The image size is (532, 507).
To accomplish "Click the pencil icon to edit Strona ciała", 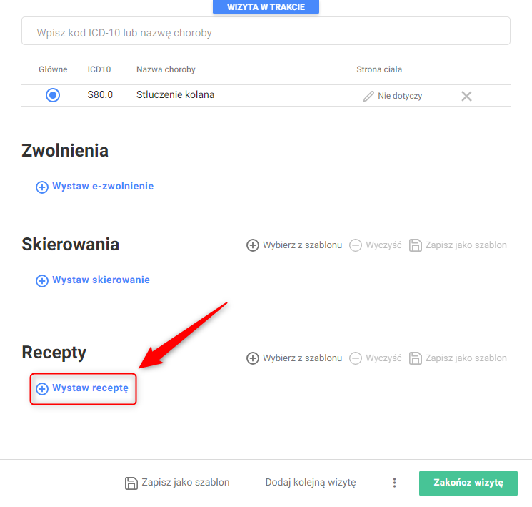I will (368, 96).
